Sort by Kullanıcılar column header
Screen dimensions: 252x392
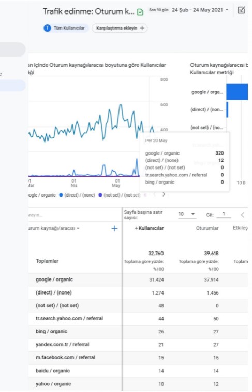tap(149, 228)
